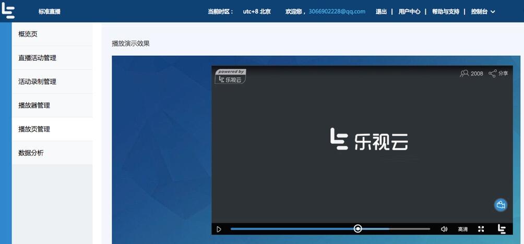Open 帮助与支持 link
The width and height of the screenshot is (524, 244).
click(446, 11)
